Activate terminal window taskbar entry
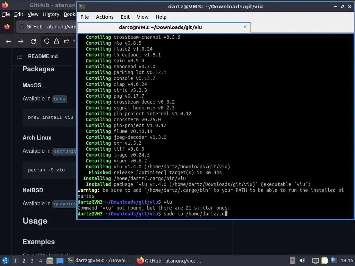 [x=99, y=260]
